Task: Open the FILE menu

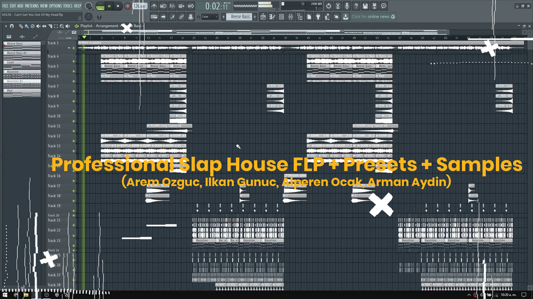Action: coord(5,6)
